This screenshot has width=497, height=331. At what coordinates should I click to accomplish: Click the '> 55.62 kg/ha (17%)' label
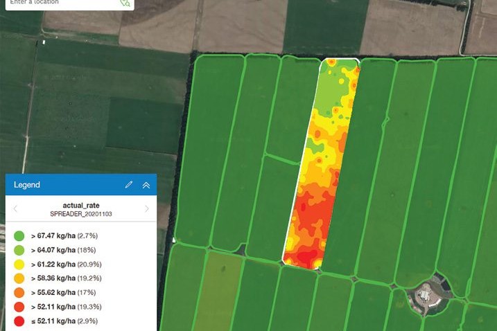(x=63, y=292)
